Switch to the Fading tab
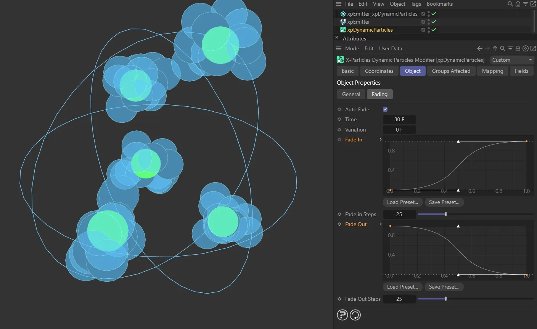This screenshot has width=537, height=329. click(379, 94)
